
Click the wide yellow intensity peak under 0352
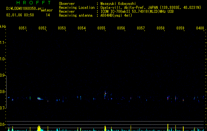39,128
